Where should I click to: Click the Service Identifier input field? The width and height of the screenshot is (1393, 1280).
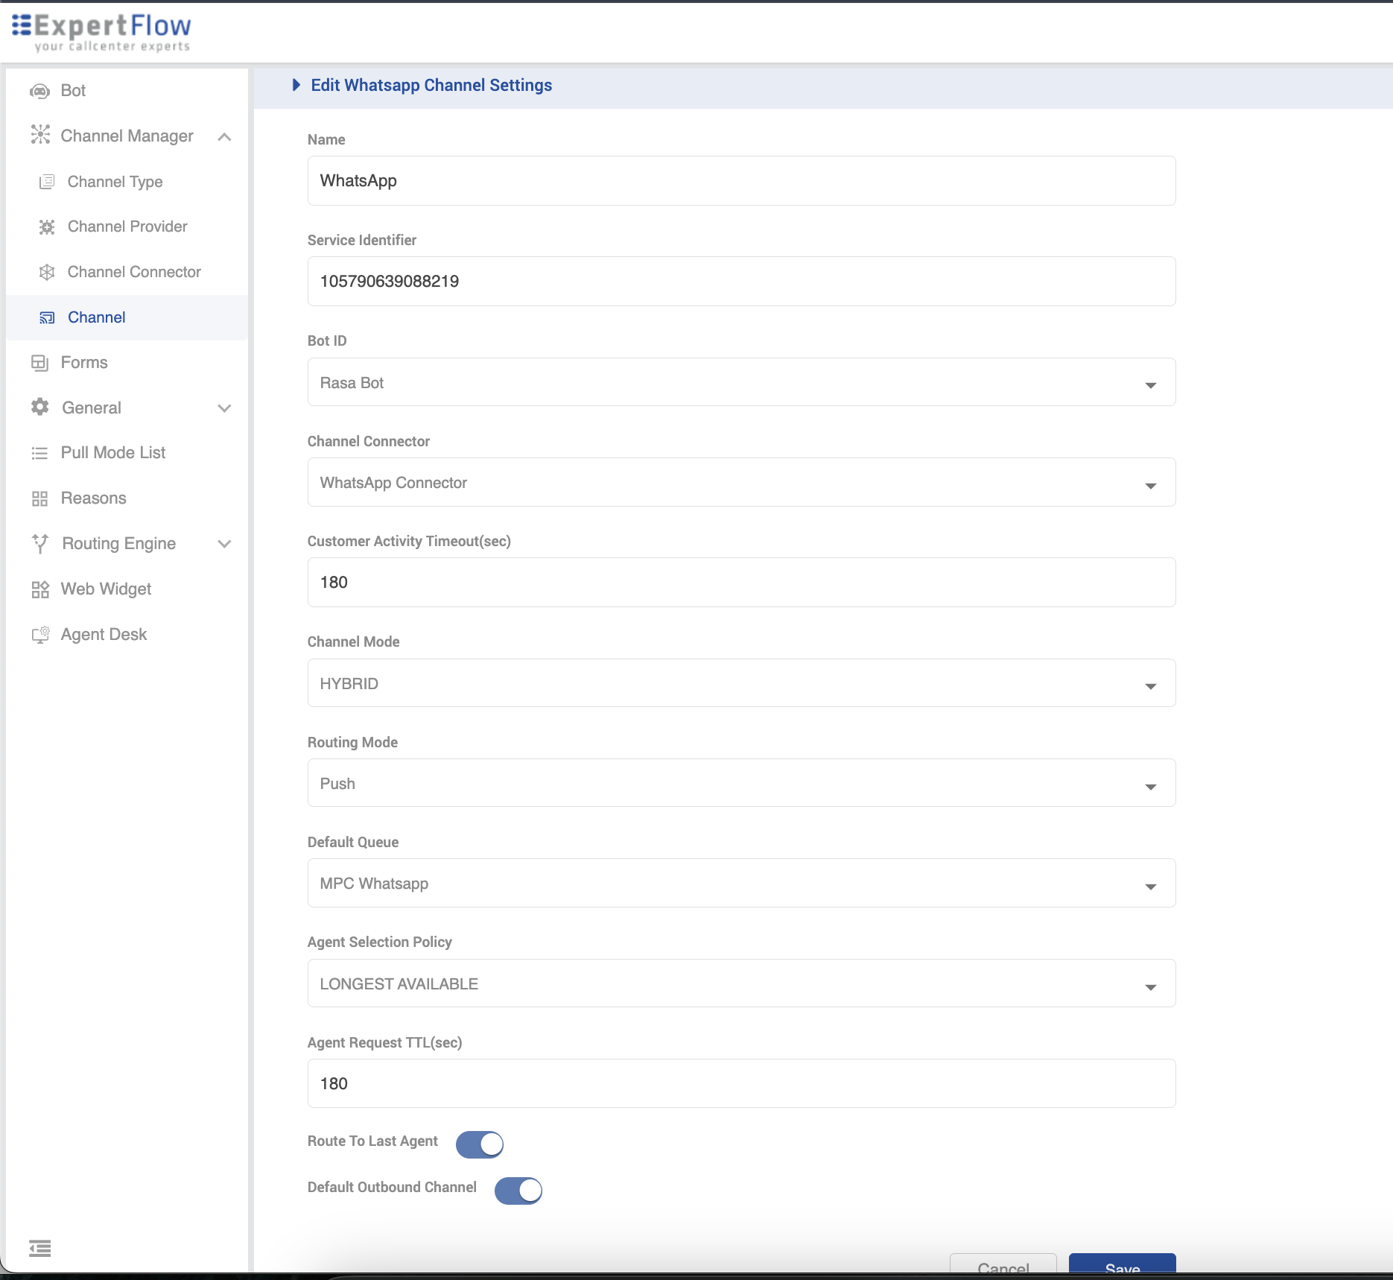tap(741, 282)
